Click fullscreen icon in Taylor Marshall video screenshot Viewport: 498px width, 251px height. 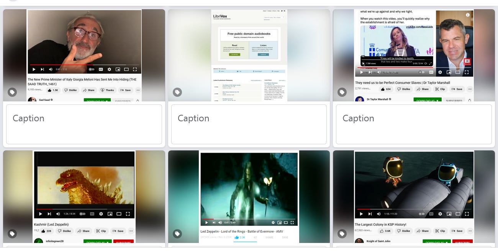[467, 72]
